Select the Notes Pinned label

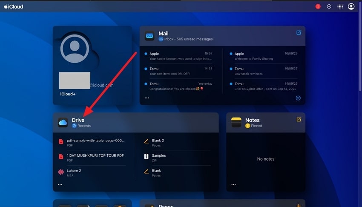point(254,126)
